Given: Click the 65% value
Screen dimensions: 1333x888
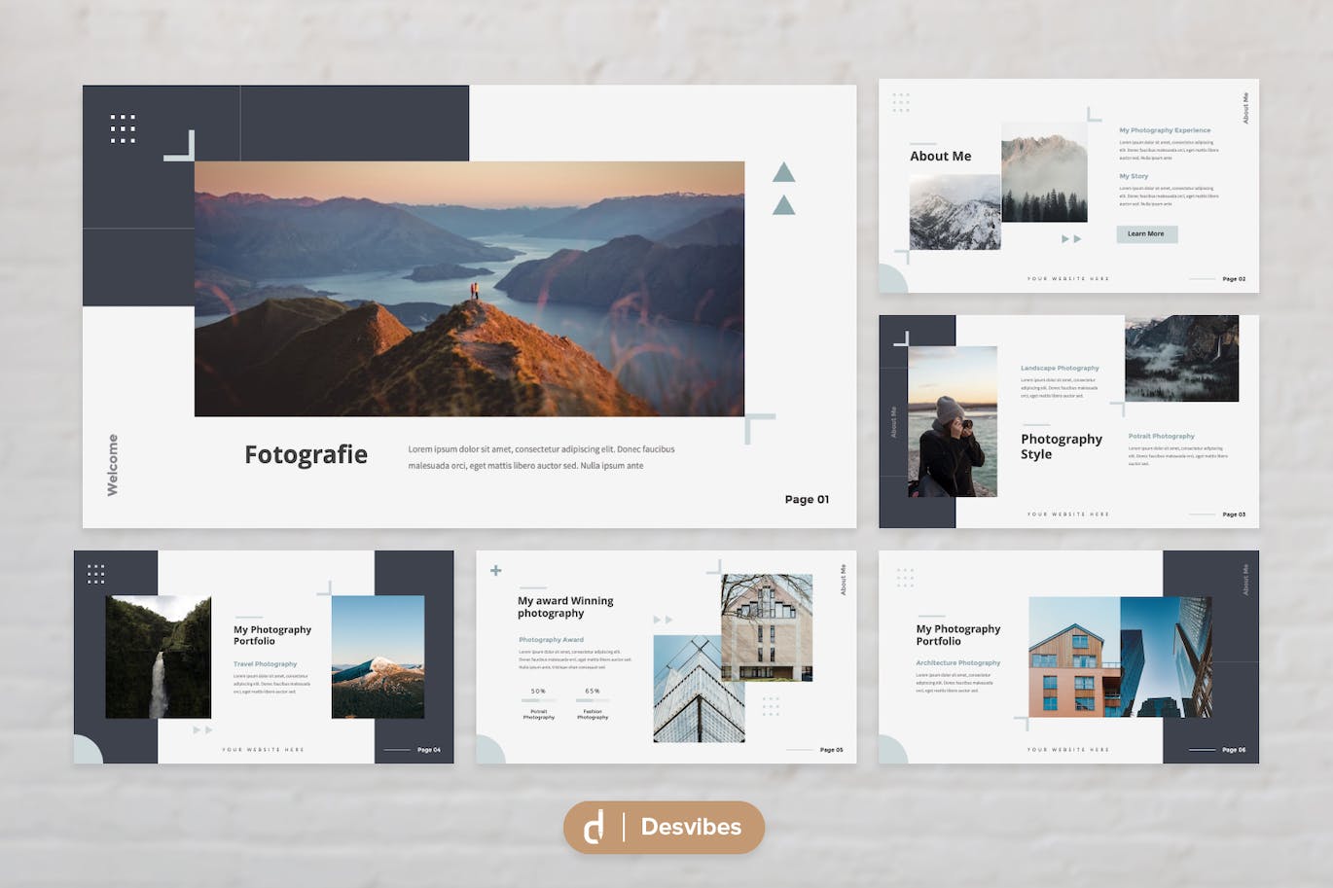Looking at the screenshot, I should point(593,692).
